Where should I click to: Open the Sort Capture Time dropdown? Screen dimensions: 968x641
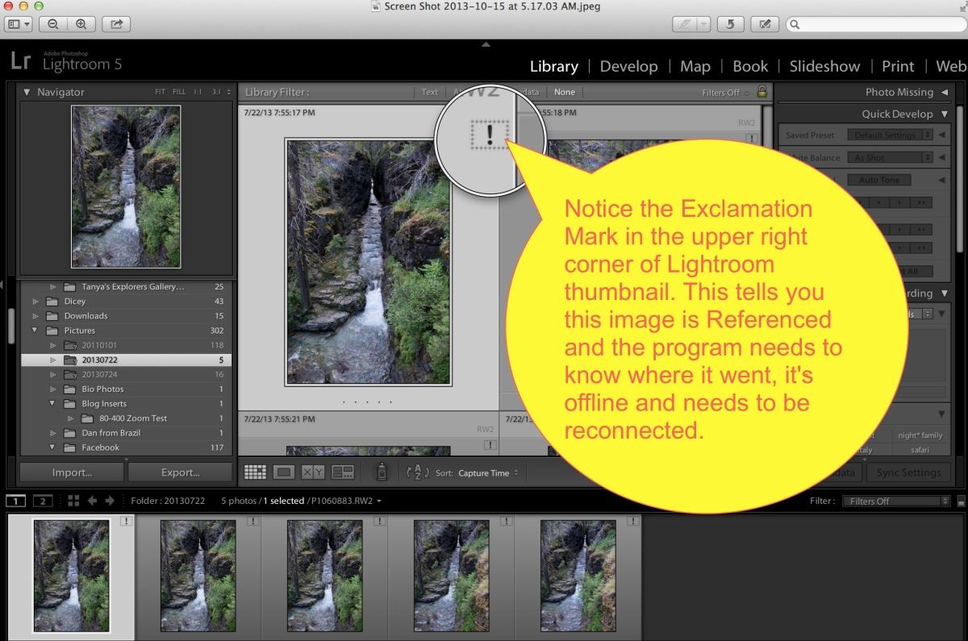click(488, 473)
